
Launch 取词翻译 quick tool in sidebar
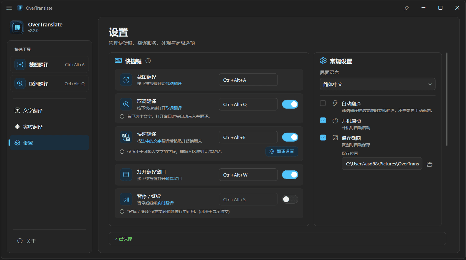pos(49,84)
